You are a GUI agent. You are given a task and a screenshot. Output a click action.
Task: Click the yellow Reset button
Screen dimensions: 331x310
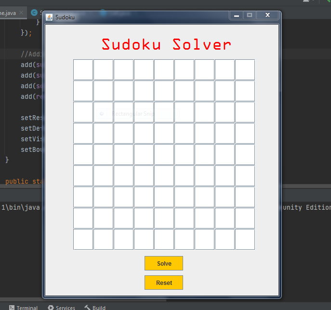(164, 283)
